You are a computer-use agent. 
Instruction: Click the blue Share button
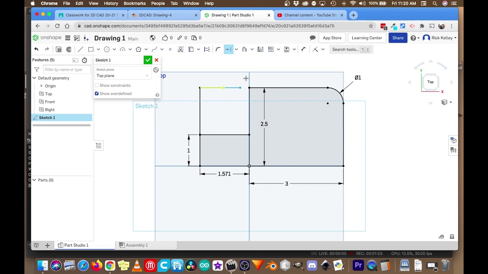398,38
